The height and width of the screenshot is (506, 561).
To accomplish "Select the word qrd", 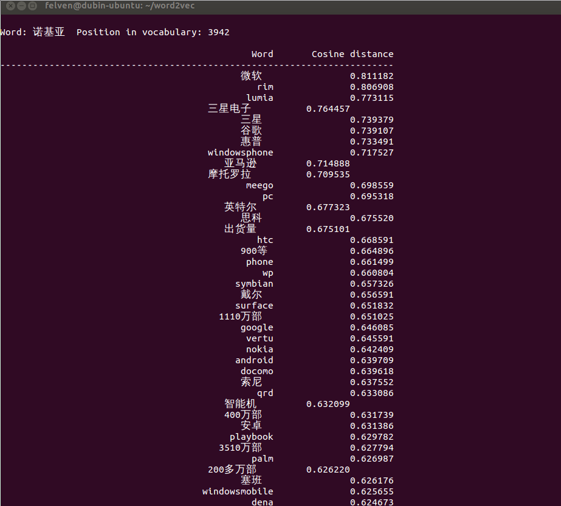I will click(265, 394).
